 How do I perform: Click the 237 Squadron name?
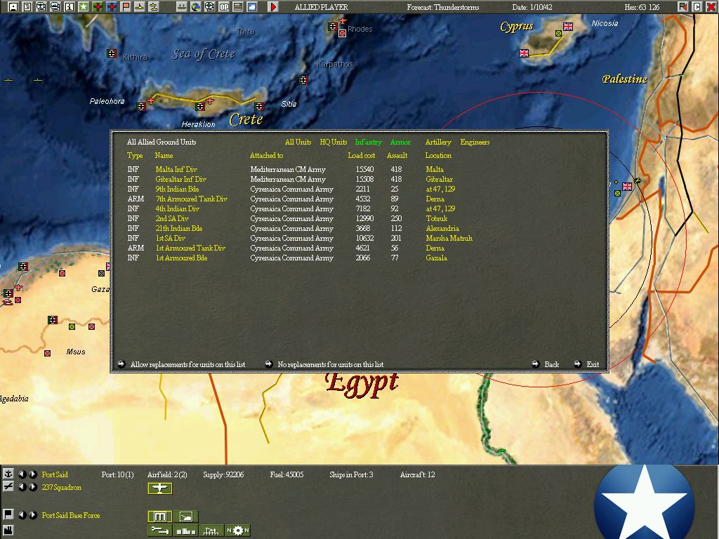[62, 487]
